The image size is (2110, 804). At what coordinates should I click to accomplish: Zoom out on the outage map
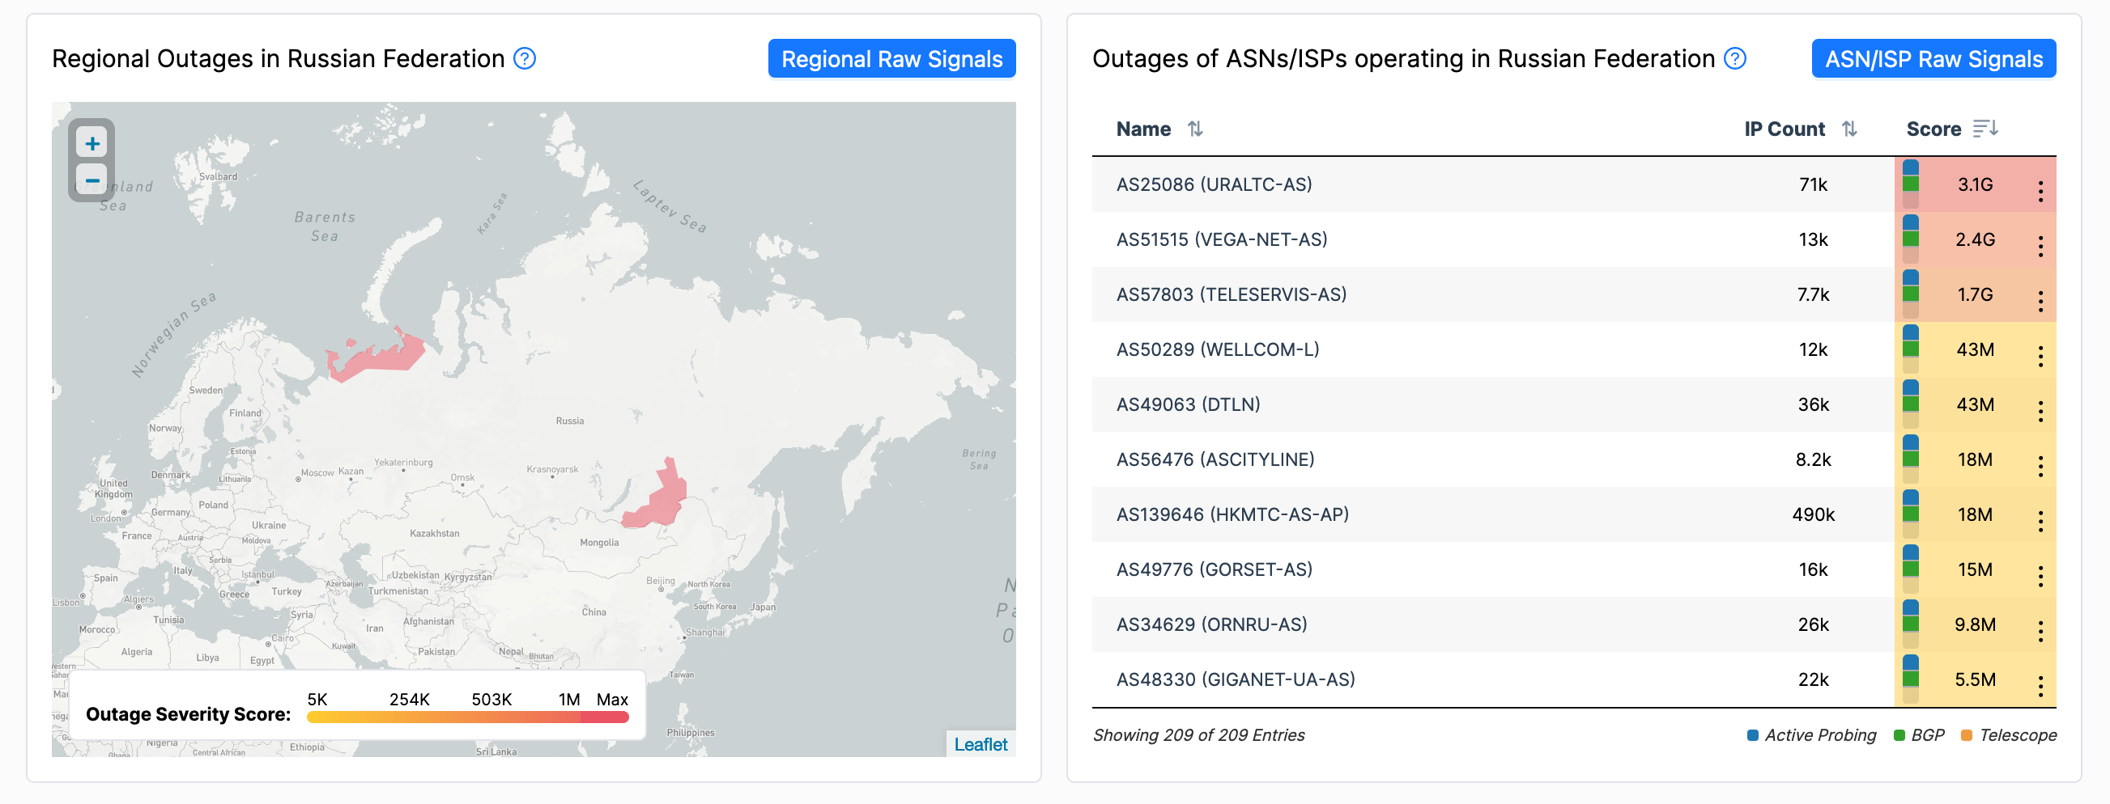point(92,179)
